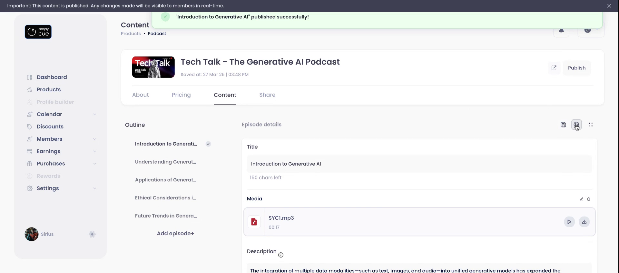Screen dimensions: 619x273
Task: Open the Share tab
Action: [x=267, y=95]
